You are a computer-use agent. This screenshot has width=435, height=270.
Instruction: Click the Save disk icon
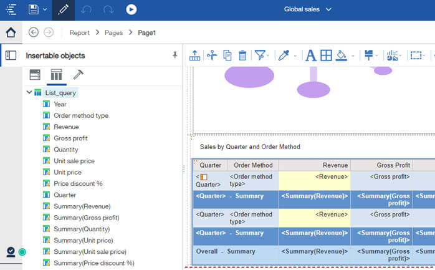(34, 9)
